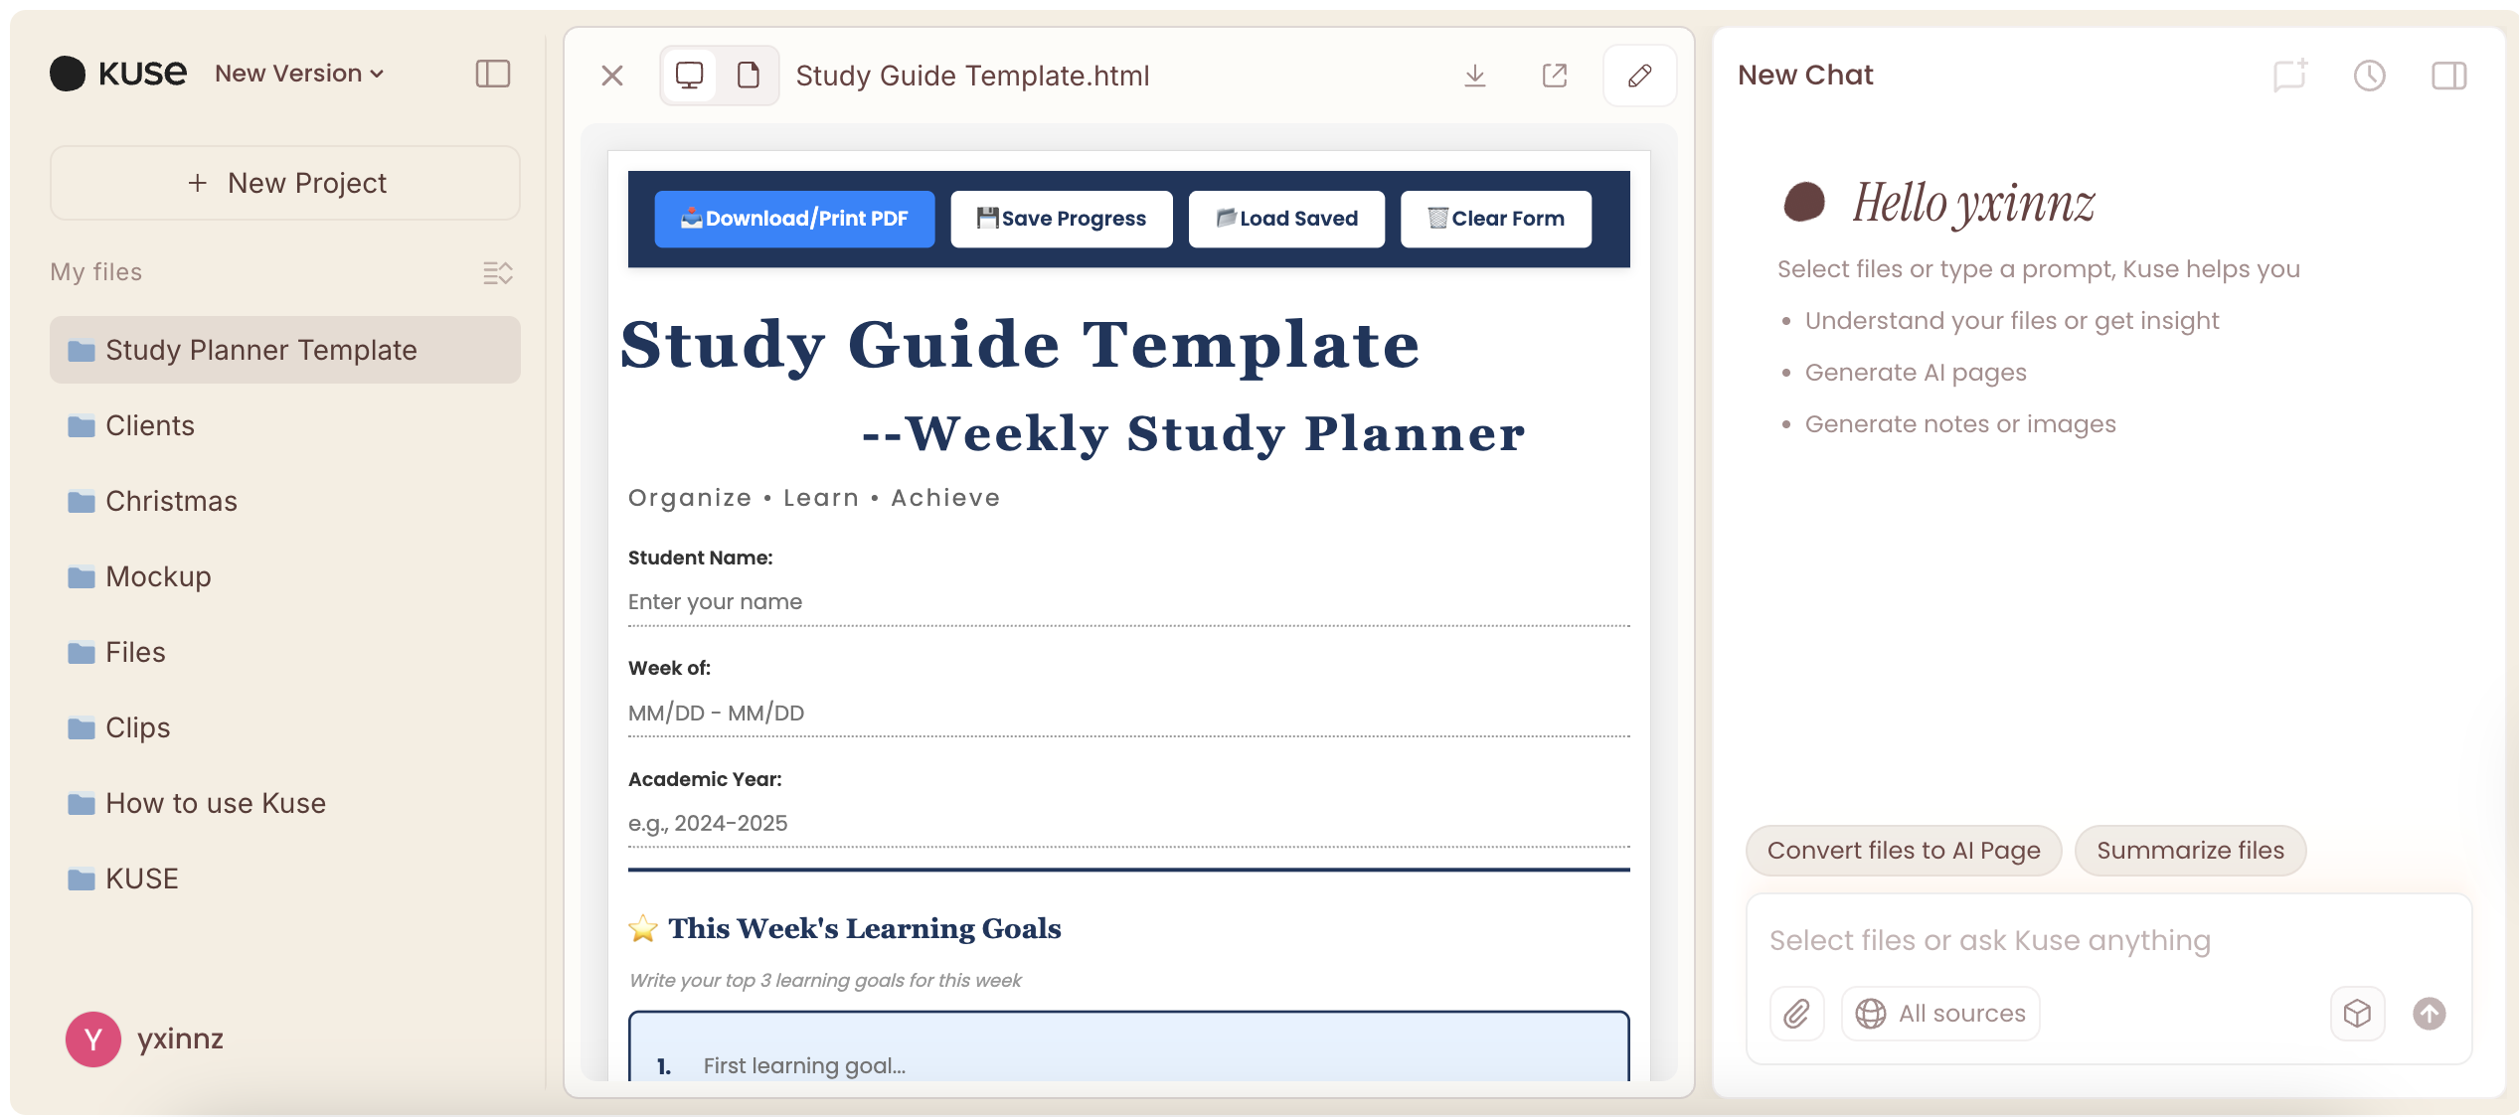Start a new chat icon
Screen dimensions: 2519x1117
pos(2290,76)
